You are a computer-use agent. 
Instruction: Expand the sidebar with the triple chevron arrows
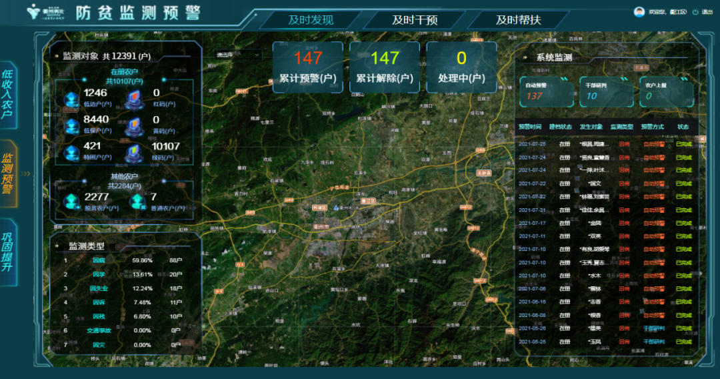[26, 173]
